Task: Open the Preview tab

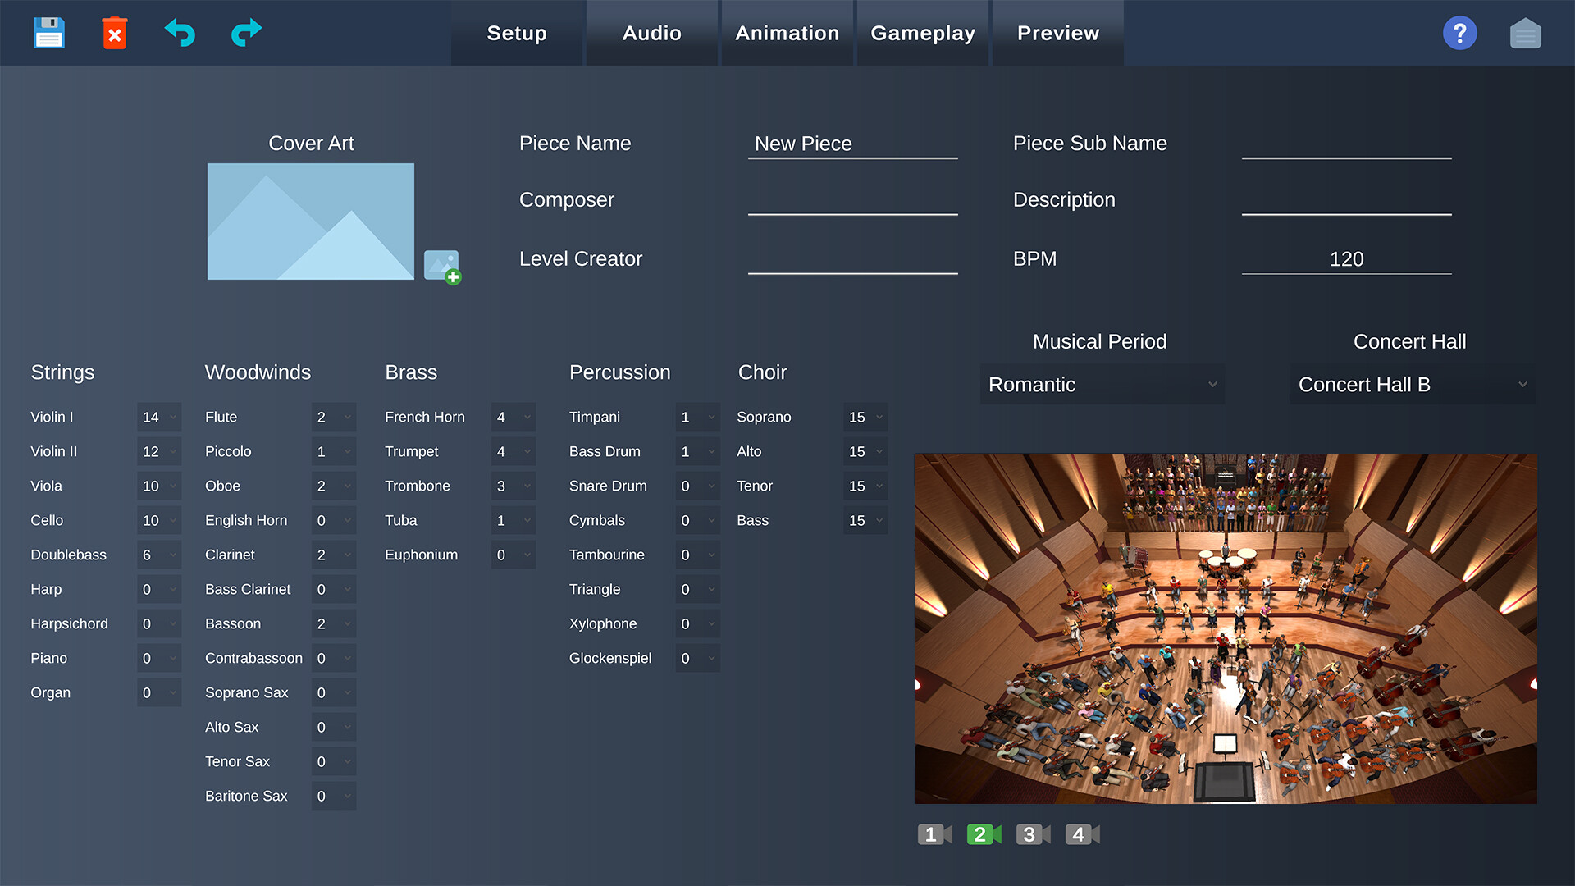Action: click(x=1057, y=33)
